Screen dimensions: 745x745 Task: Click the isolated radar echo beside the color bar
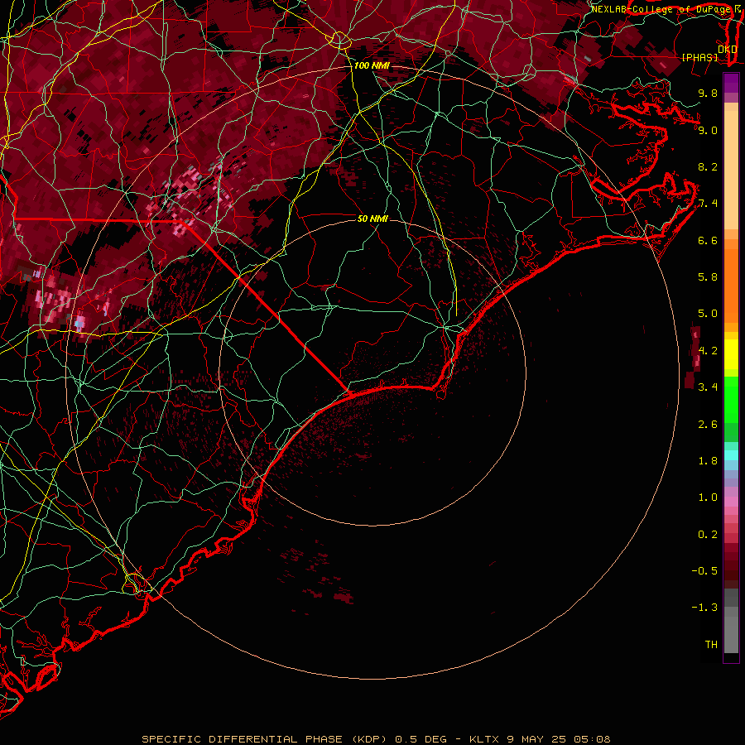point(694,356)
